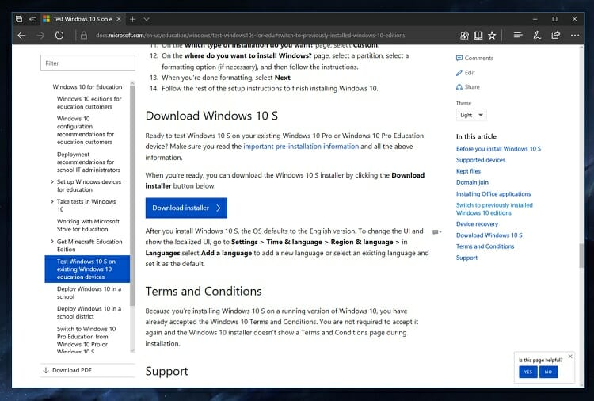Open the Theme dropdown set to Light

tap(471, 115)
